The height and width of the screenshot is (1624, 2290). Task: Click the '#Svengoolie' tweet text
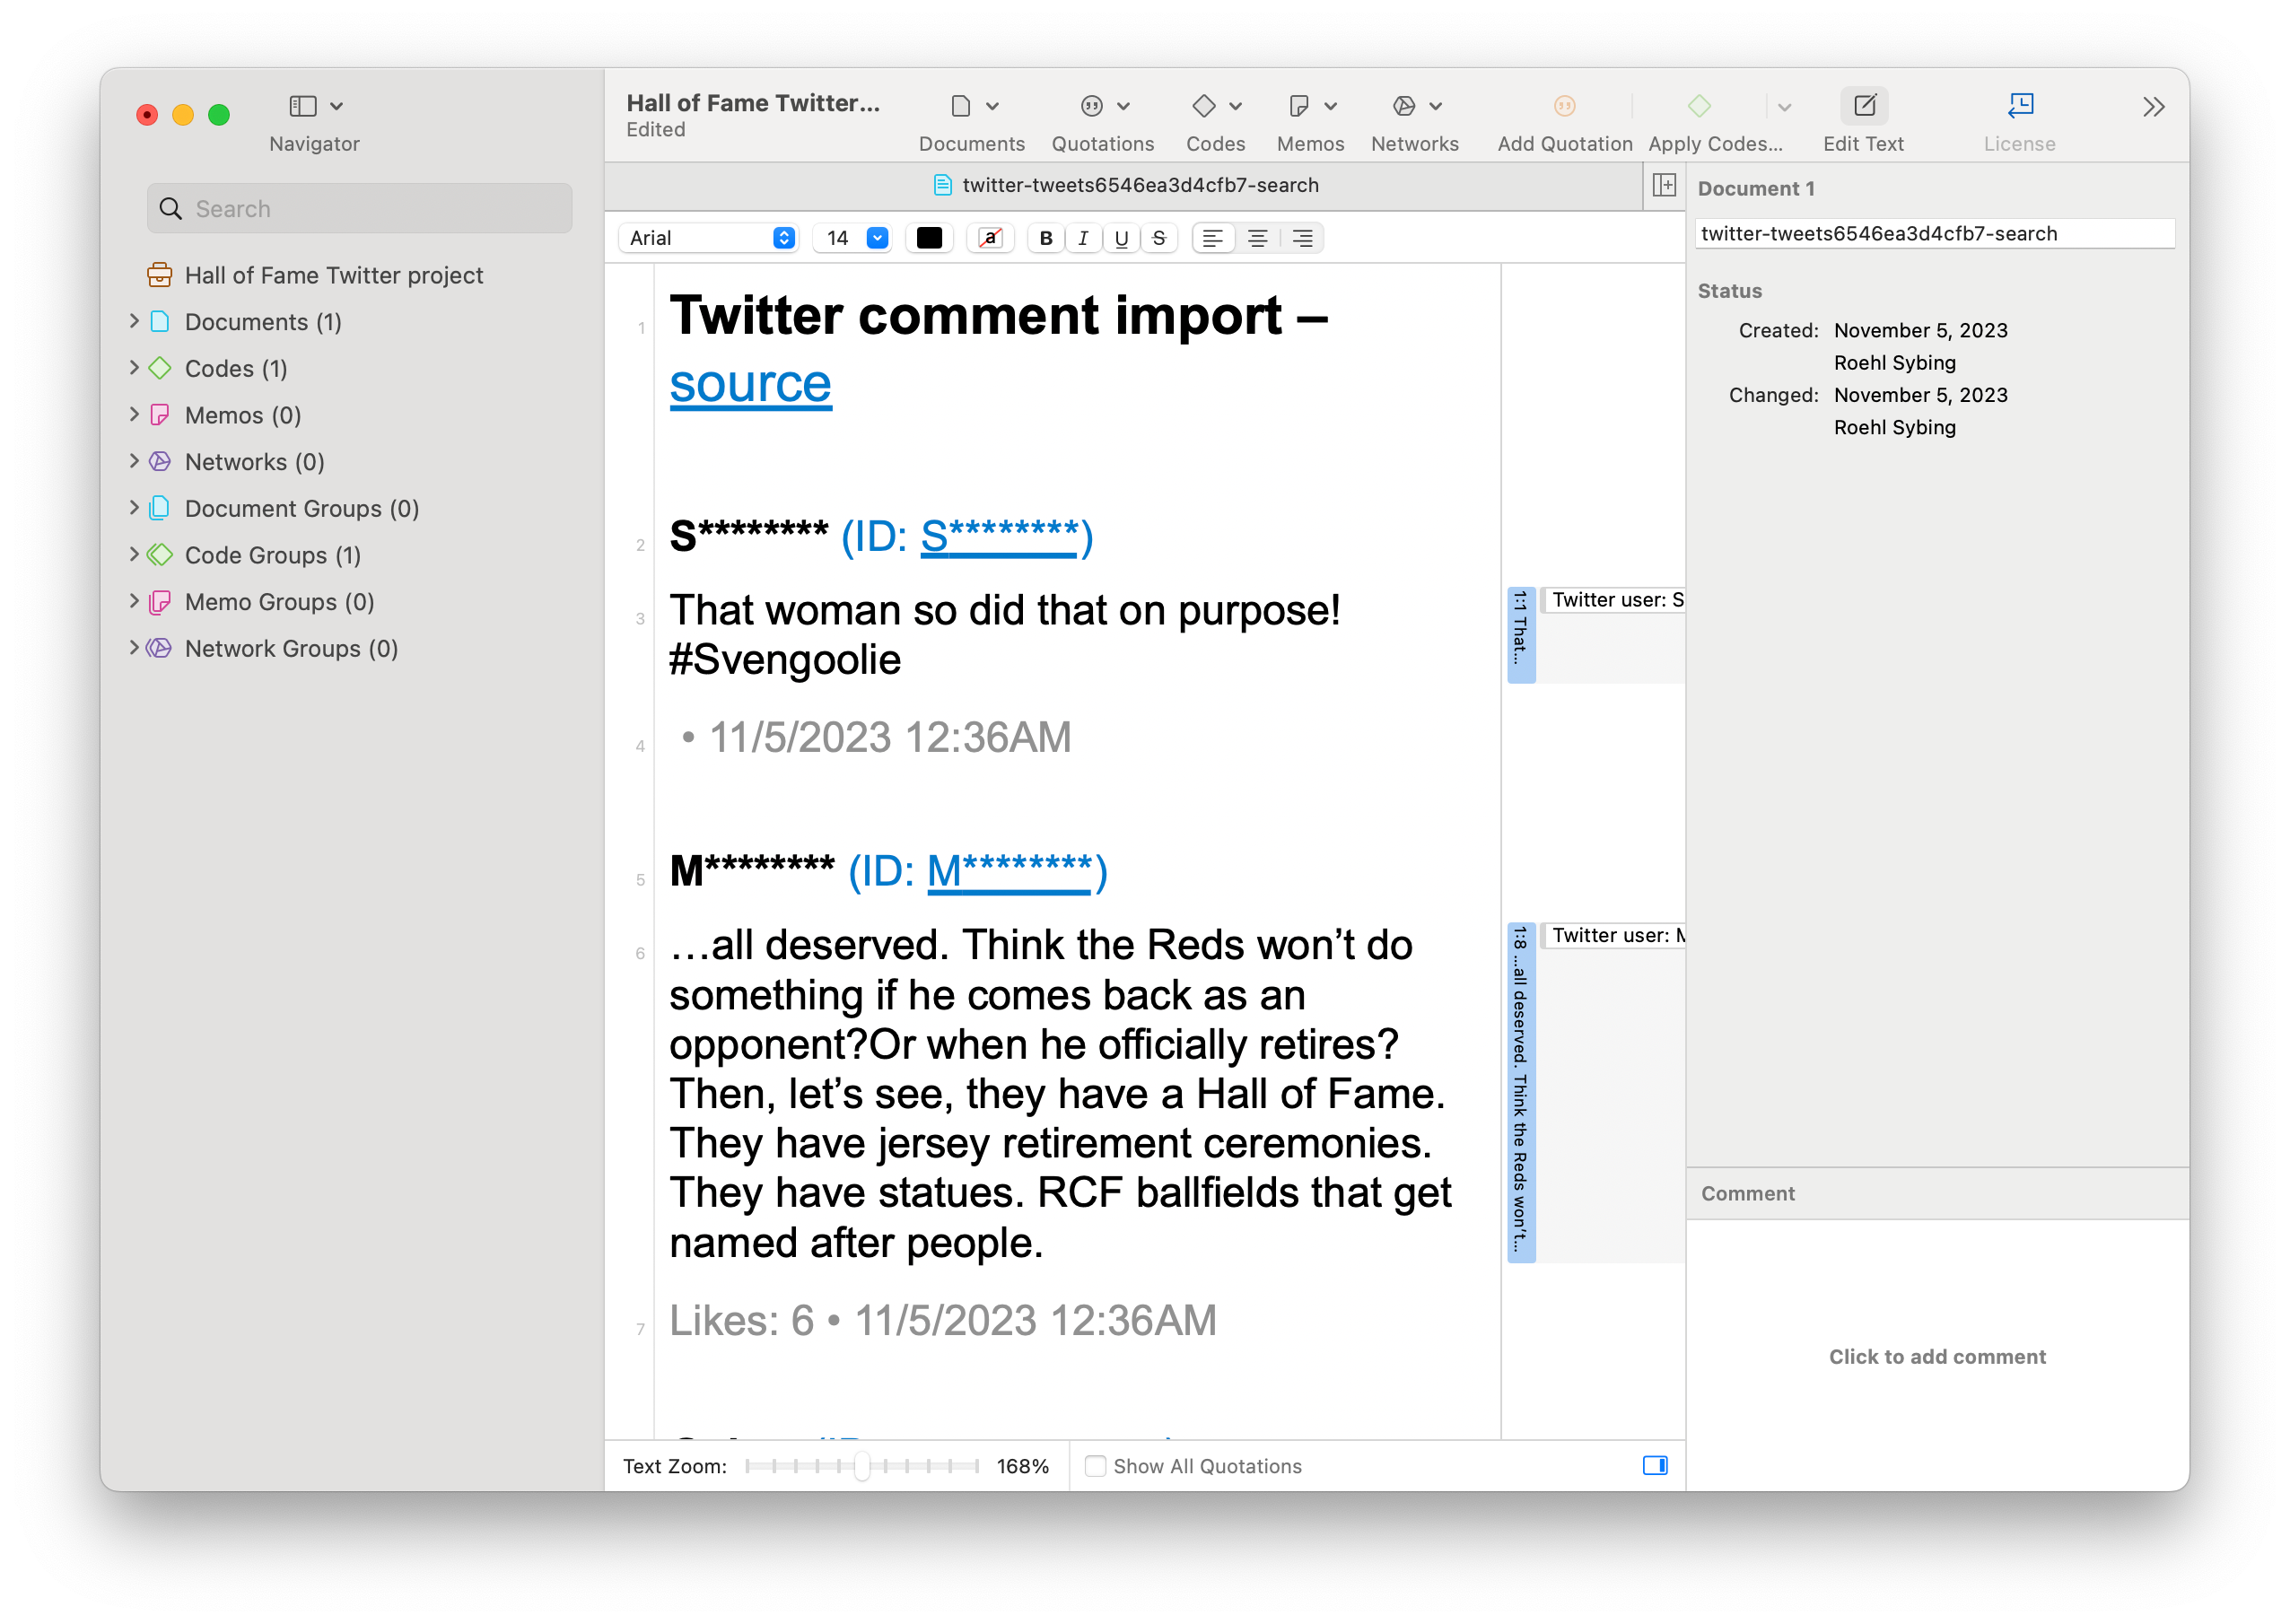click(x=785, y=660)
